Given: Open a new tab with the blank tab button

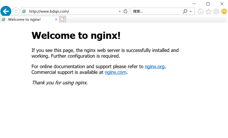Looking at the screenshot, I should click(x=63, y=19).
